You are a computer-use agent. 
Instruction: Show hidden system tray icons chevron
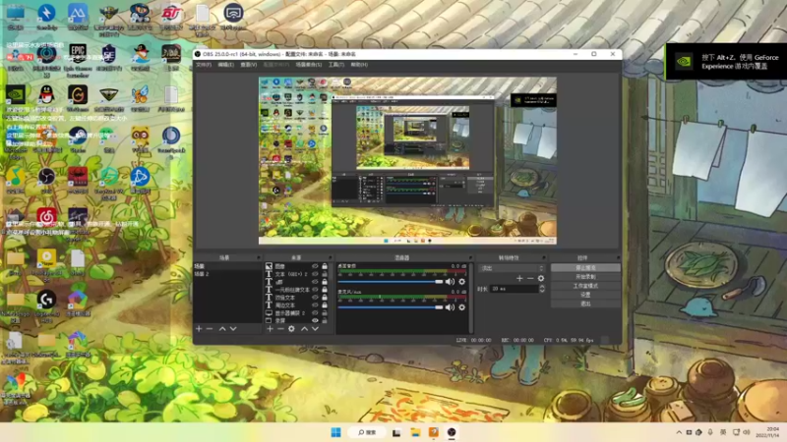pyautogui.click(x=679, y=432)
